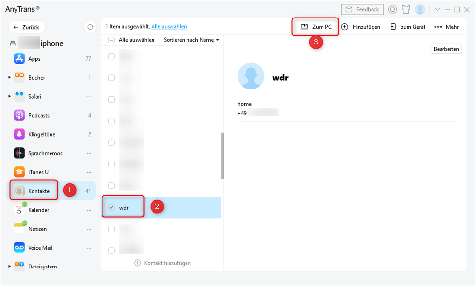This screenshot has height=286, width=476.
Task: Click the Kontakte count 41
Action: pyautogui.click(x=88, y=191)
